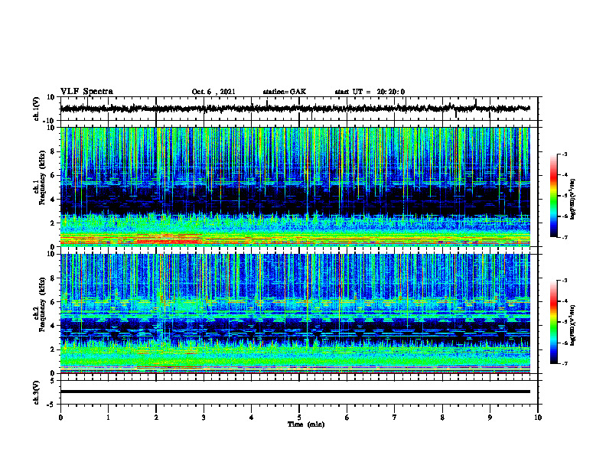Click the time axis tick label "1"
The width and height of the screenshot is (606, 468).
tap(108, 418)
